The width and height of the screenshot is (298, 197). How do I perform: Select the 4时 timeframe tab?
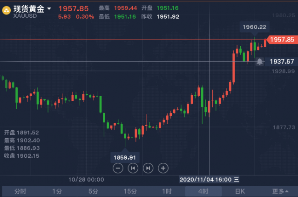point(203,191)
